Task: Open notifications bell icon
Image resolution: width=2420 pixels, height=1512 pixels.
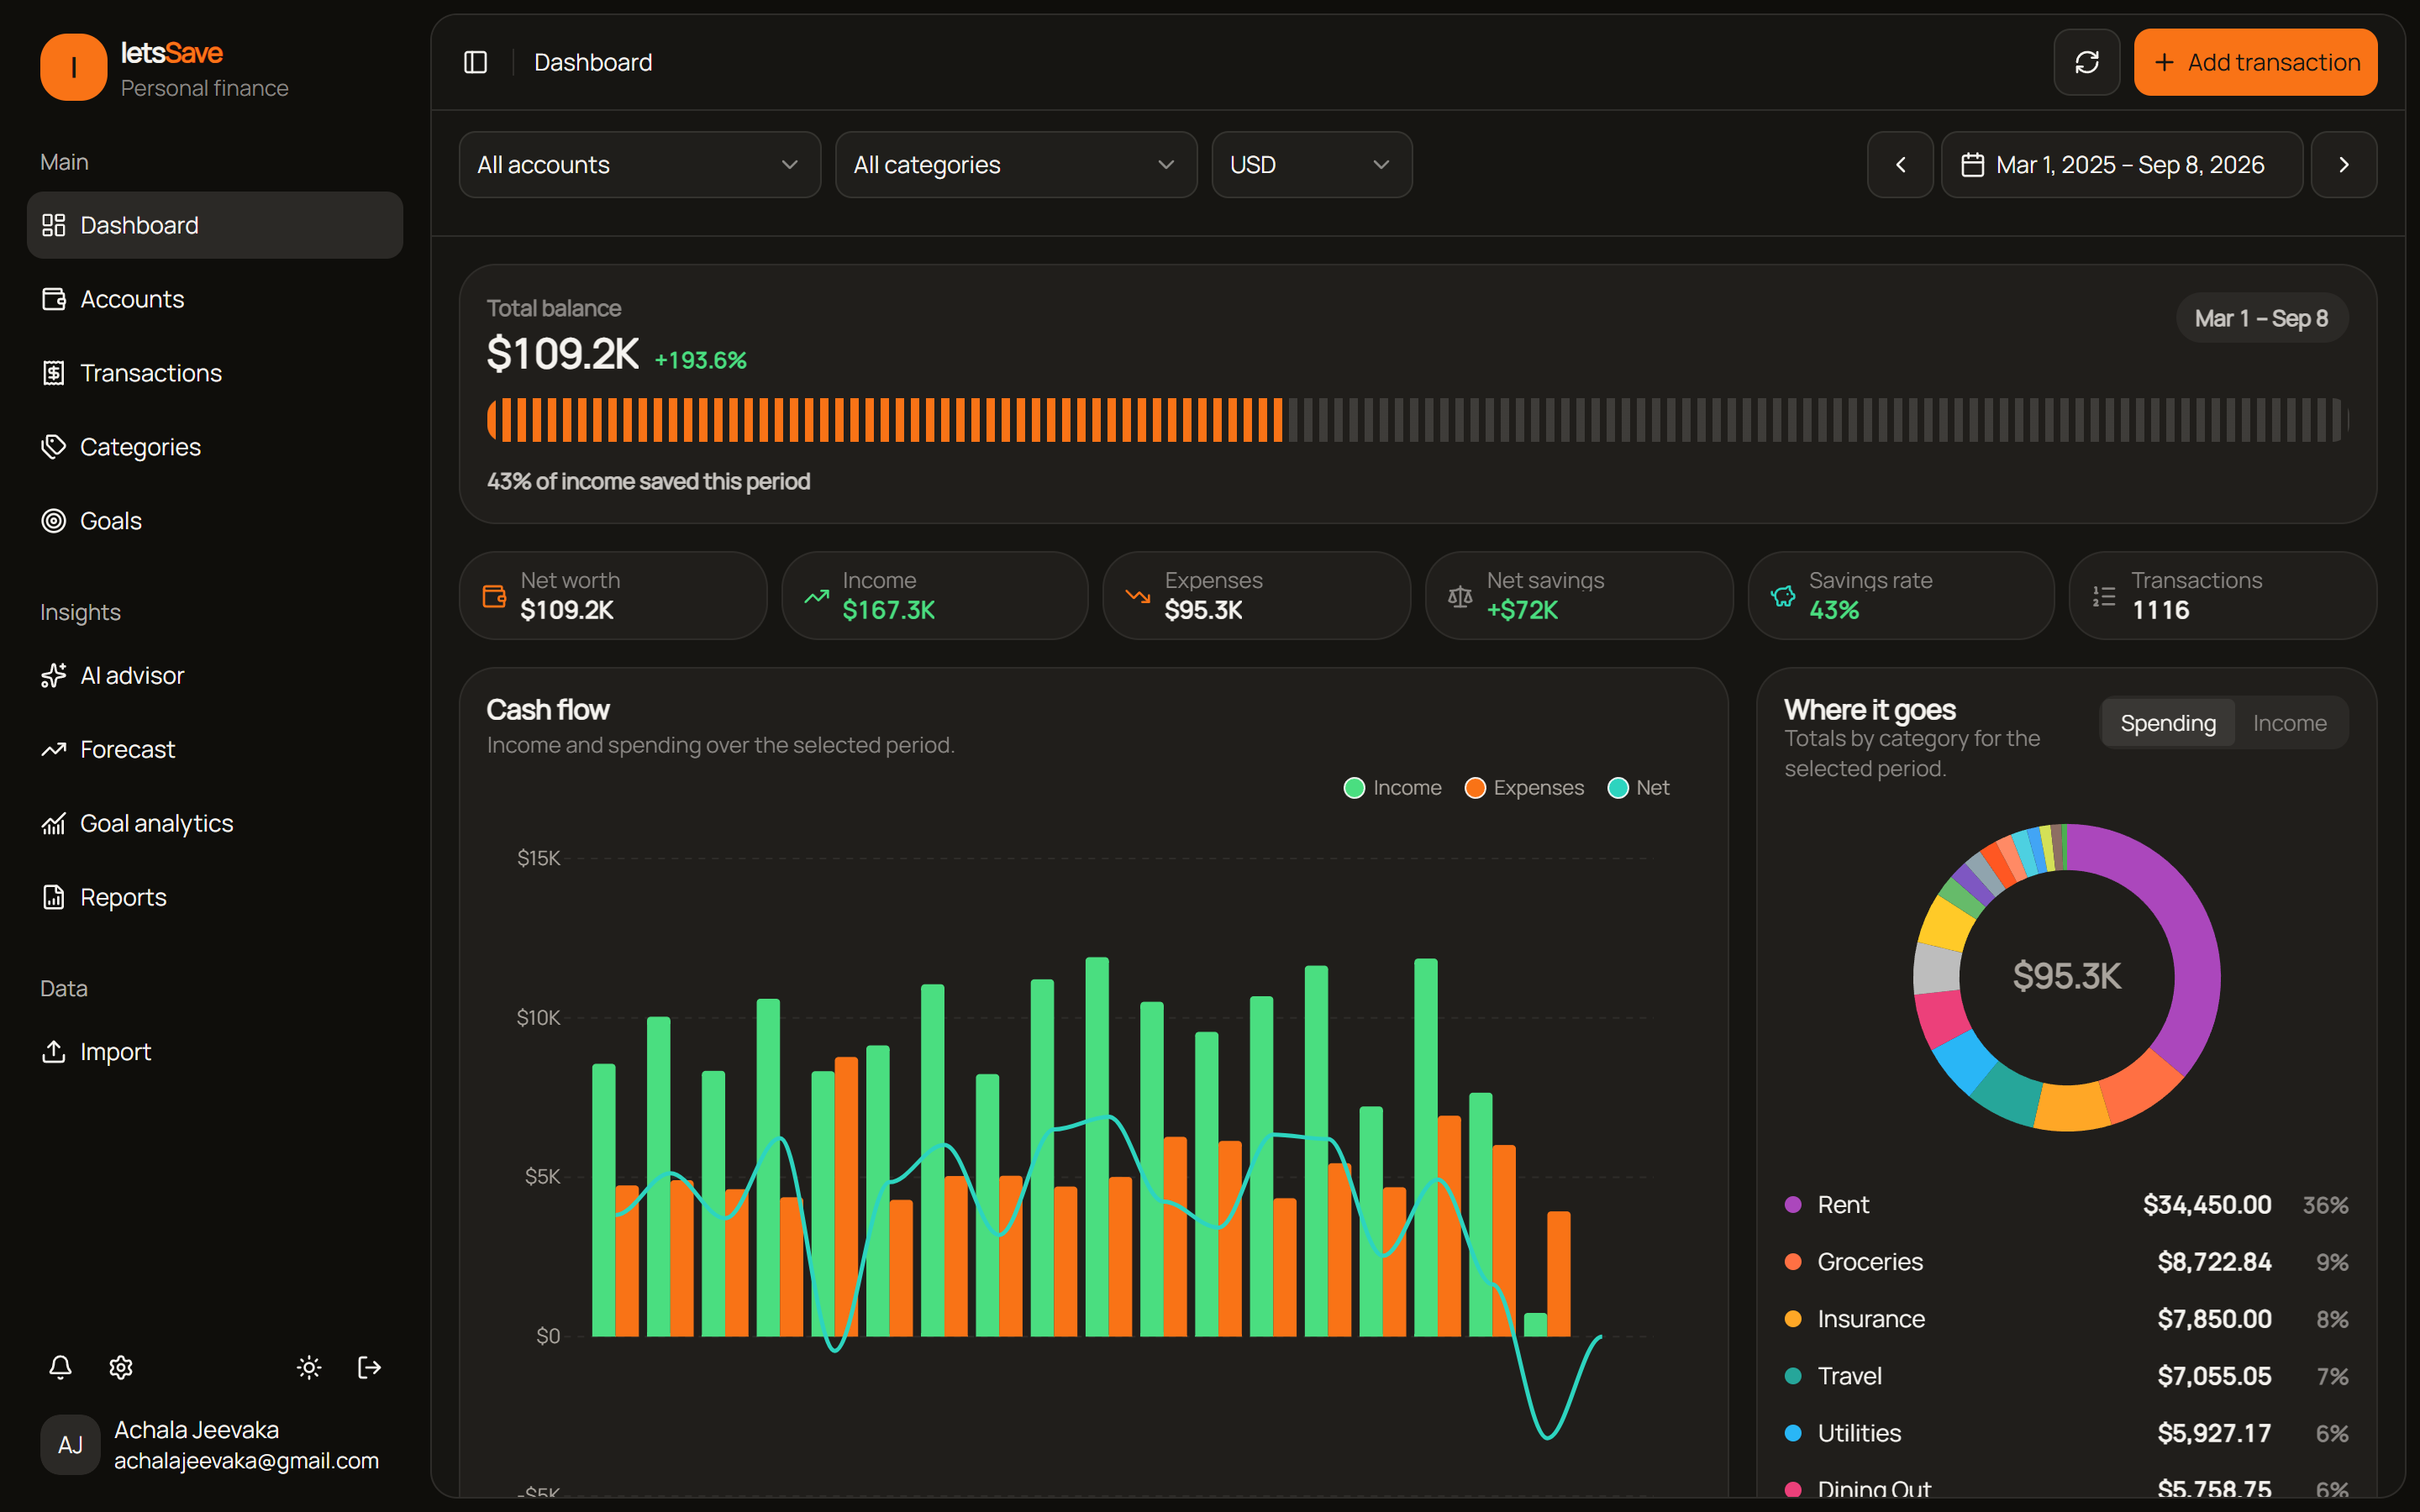Action: coord(60,1367)
